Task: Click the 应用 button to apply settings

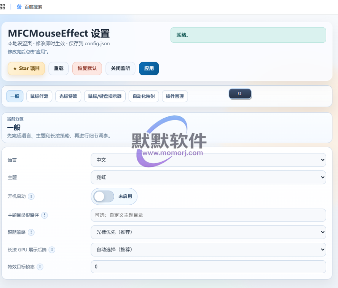Action: tap(149, 68)
